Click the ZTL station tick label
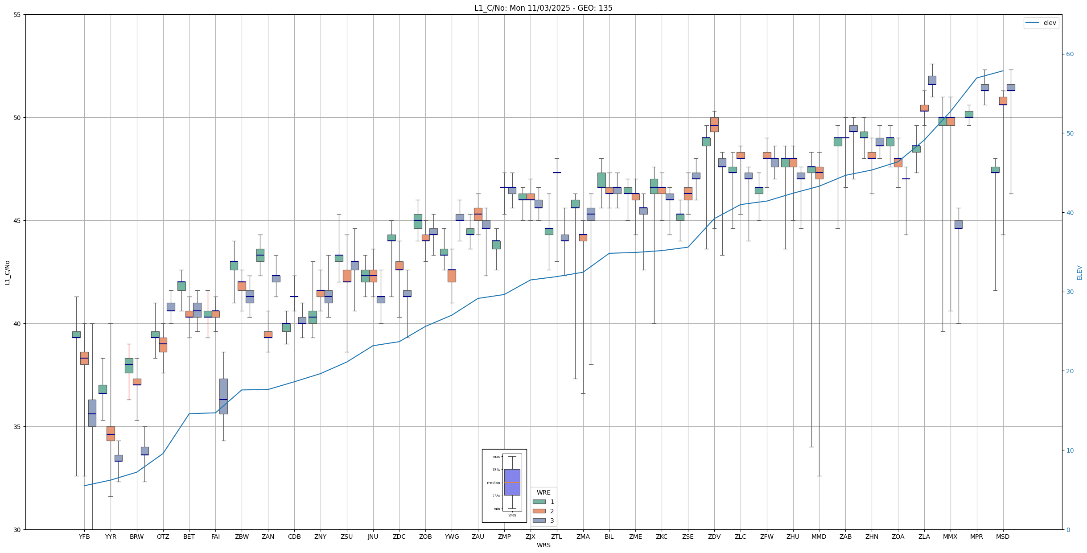 click(556, 536)
